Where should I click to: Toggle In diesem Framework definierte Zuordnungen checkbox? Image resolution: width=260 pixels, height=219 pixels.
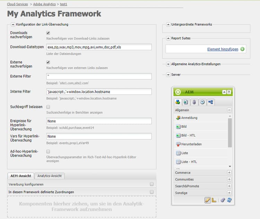pyautogui.click(x=151, y=192)
